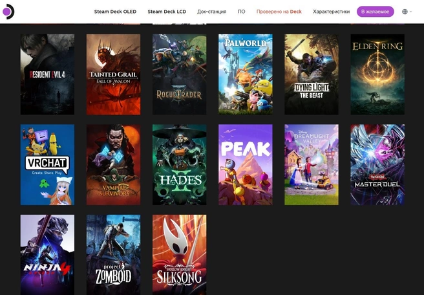
Task: Select the PEAK game cover
Action: point(246,164)
